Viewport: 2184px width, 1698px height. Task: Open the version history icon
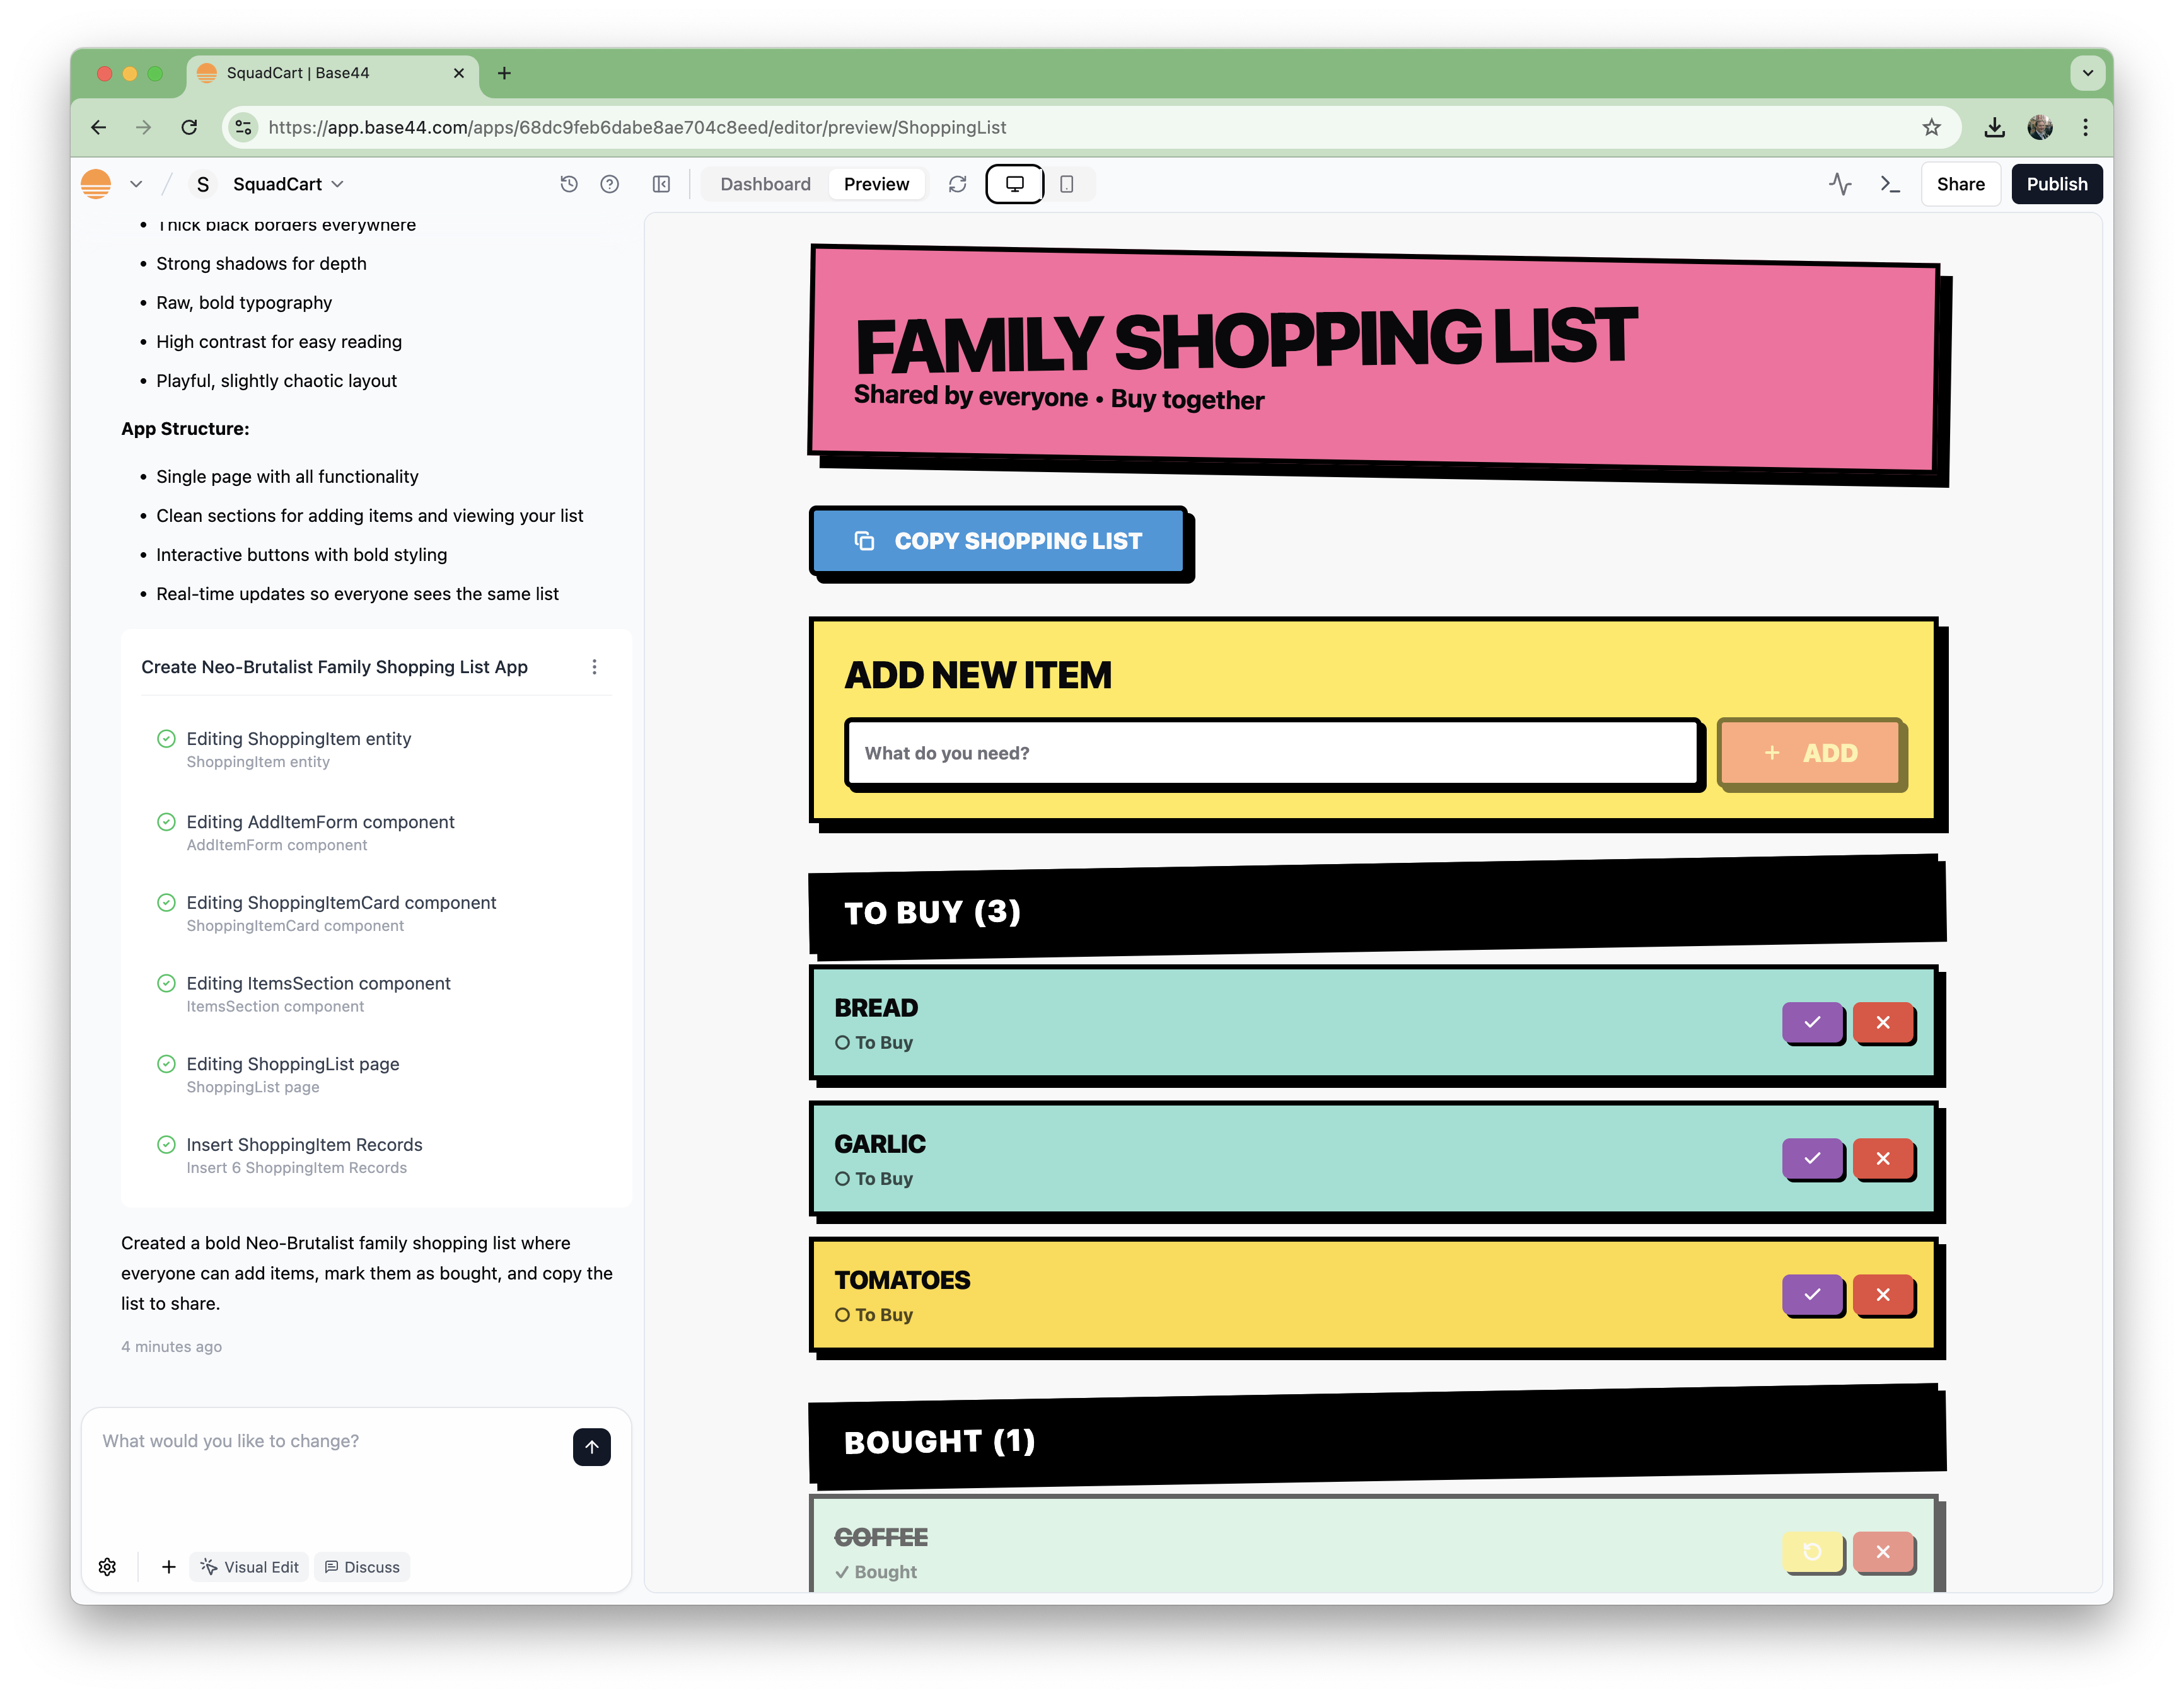pyautogui.click(x=569, y=184)
